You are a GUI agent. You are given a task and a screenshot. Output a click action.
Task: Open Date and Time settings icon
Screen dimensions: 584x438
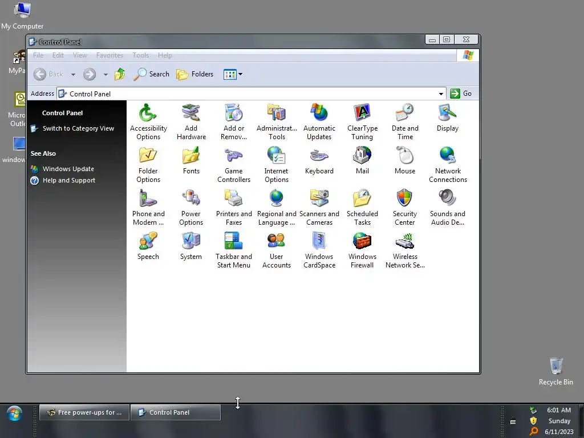click(x=405, y=122)
